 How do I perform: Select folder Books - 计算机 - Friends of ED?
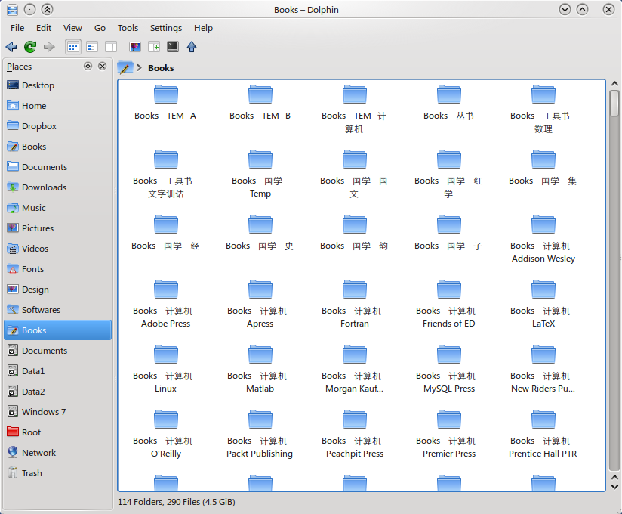point(448,305)
